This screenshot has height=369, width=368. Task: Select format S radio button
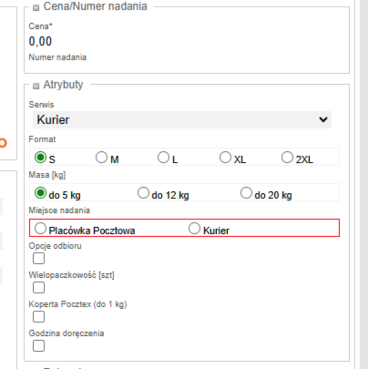tap(41, 157)
